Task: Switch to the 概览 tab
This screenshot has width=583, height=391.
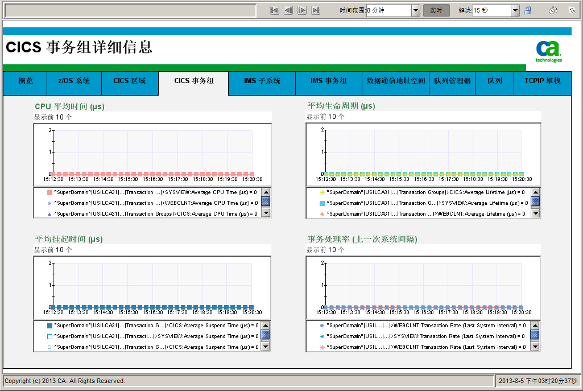Action: point(26,81)
